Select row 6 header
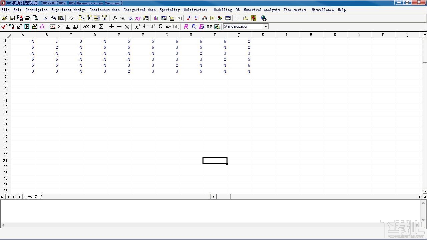427x240 pixels. [5, 71]
